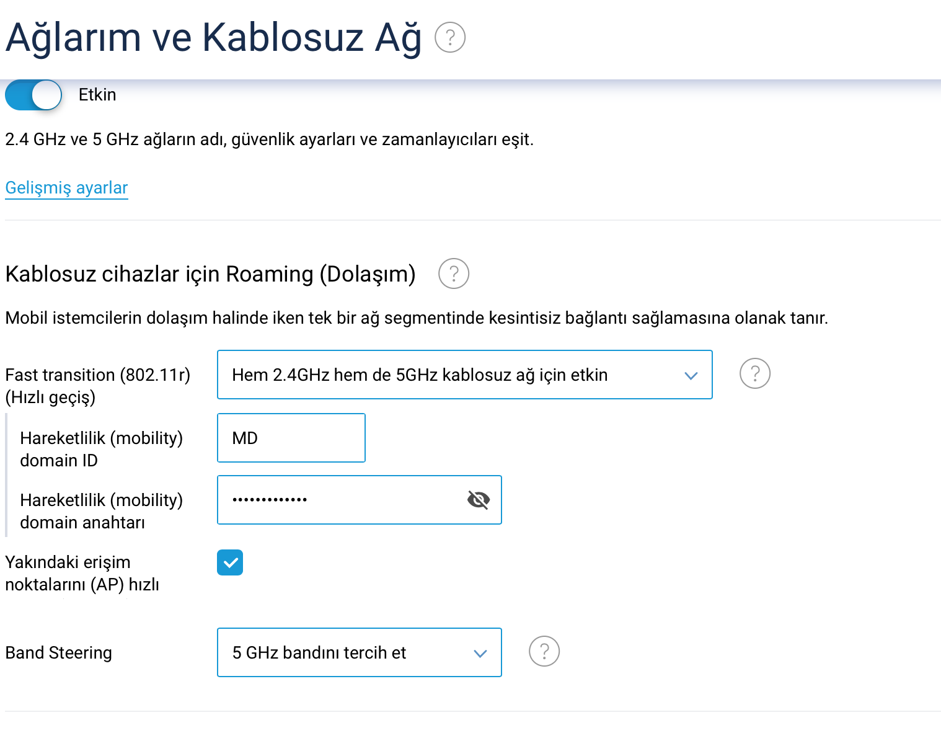Reveal the mobility domain key password
Viewport: 941px width, 733px height.
(479, 499)
